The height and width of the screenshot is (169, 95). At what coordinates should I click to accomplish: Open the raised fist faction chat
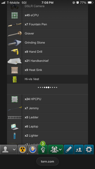(x=43, y=150)
